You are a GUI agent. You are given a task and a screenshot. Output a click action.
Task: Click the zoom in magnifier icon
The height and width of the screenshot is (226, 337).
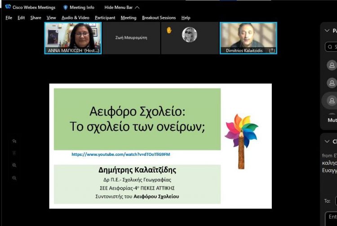click(14, 165)
